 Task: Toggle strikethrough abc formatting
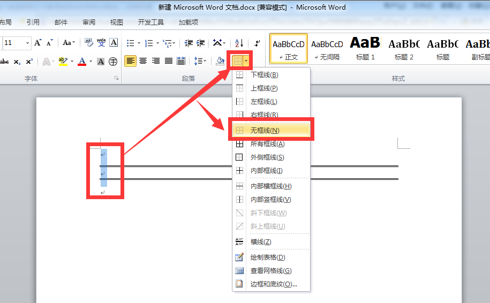[4, 62]
